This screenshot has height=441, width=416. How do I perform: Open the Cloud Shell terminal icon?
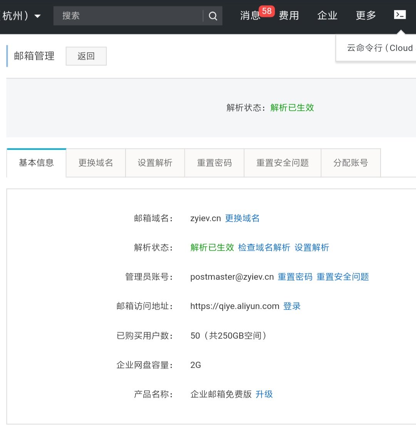coord(399,15)
